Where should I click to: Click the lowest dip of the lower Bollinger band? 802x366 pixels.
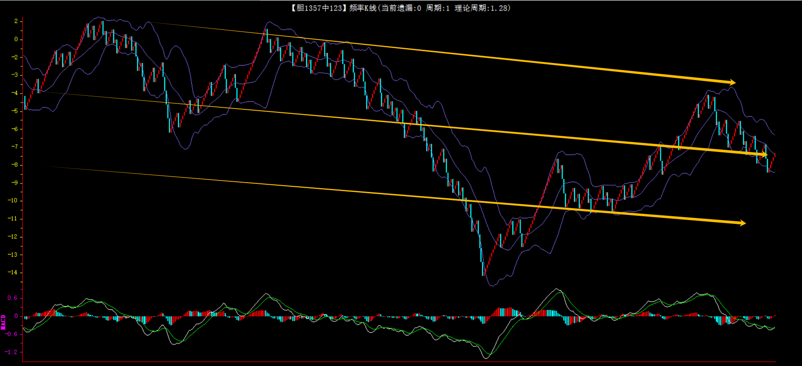tap(492, 286)
